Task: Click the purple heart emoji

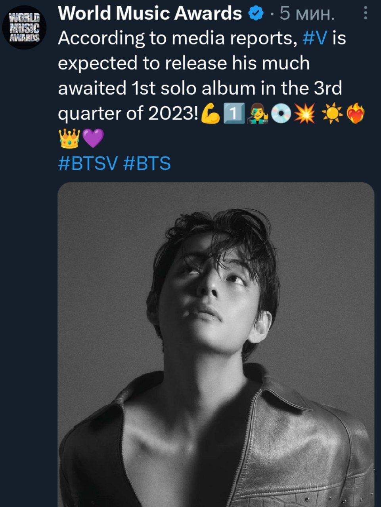Action: 93,139
